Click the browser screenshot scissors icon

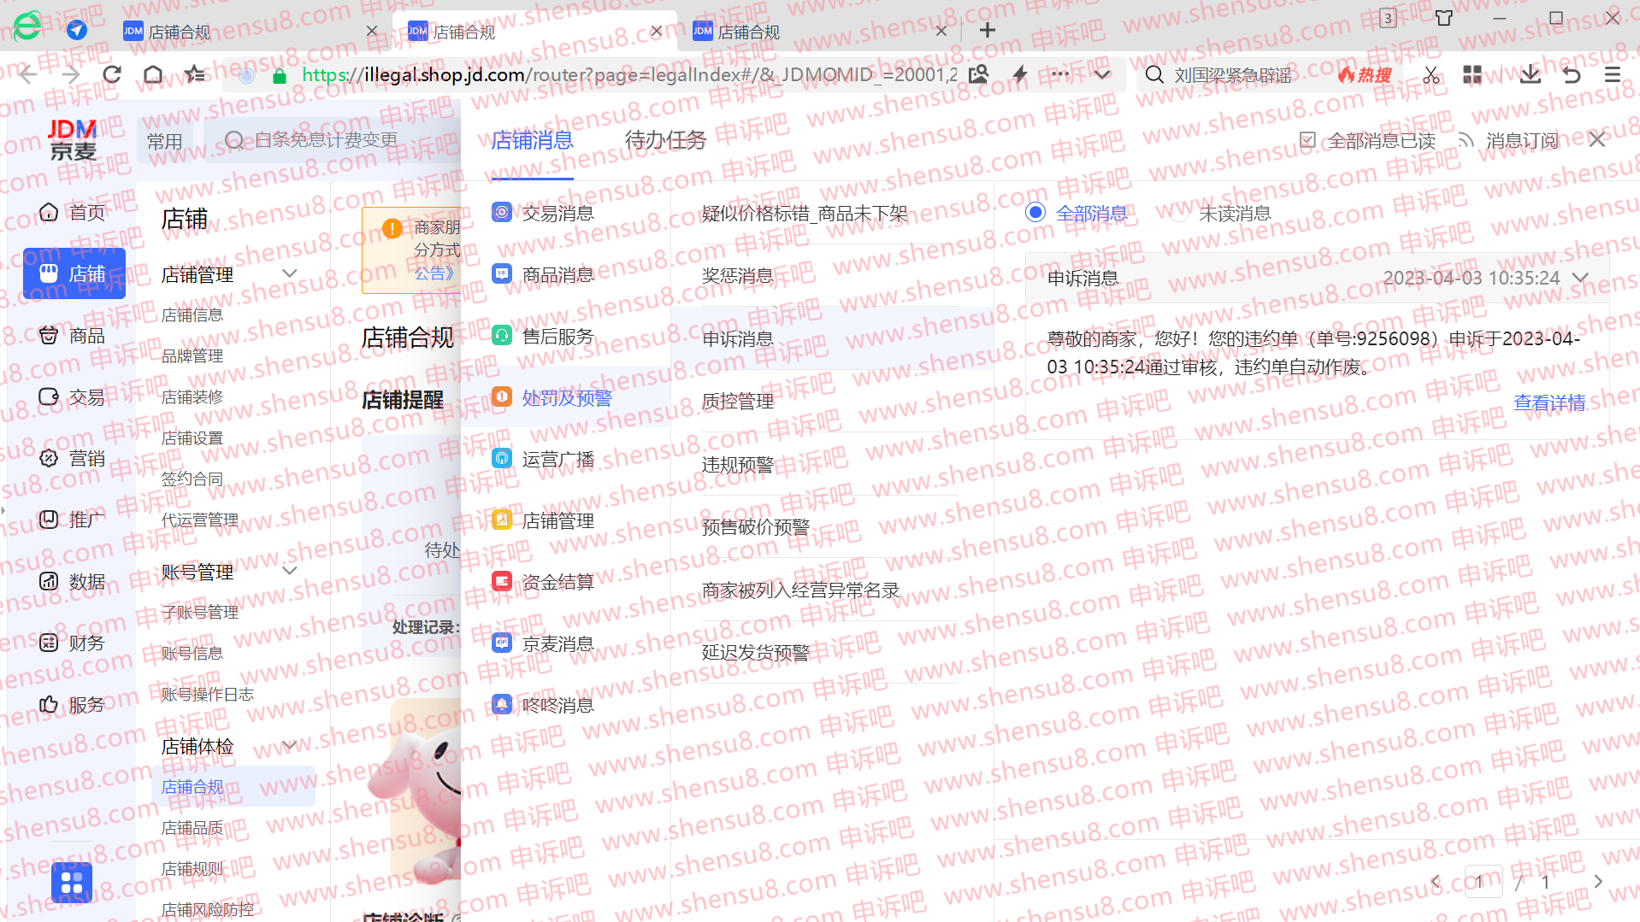1431,75
